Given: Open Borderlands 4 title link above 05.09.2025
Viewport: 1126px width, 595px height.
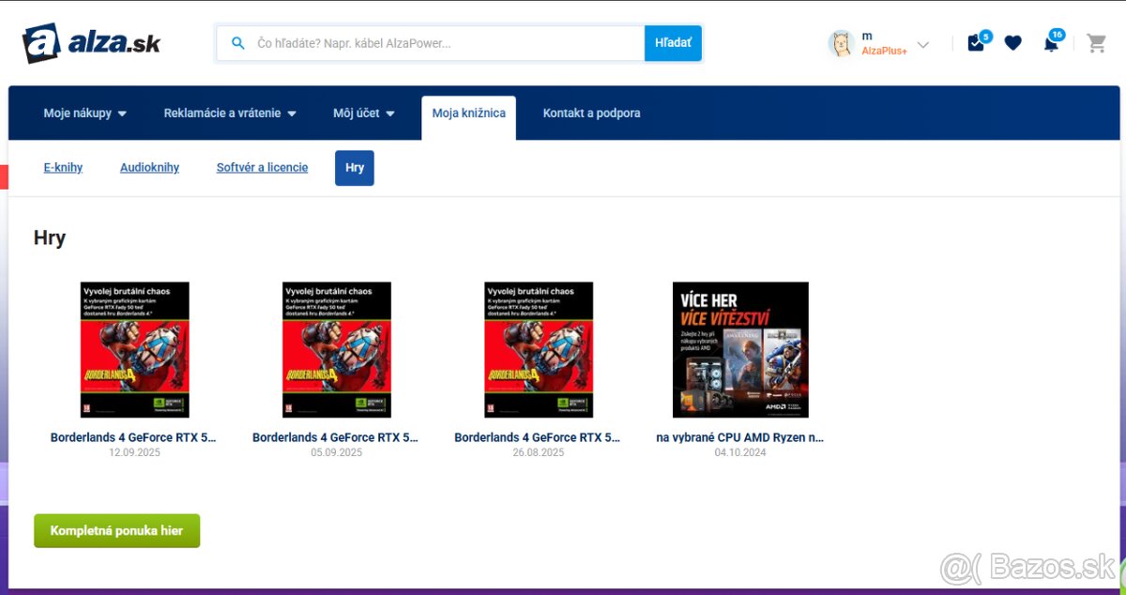Looking at the screenshot, I should click(x=335, y=437).
